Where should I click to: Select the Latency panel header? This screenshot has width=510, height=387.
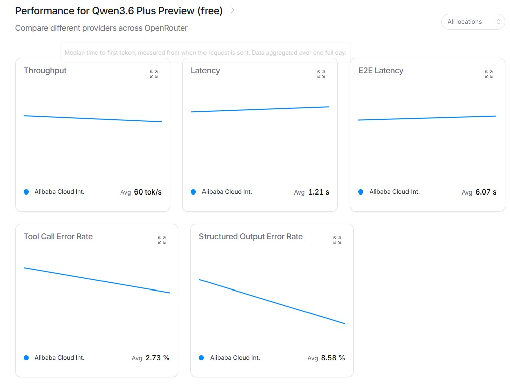pyautogui.click(x=205, y=70)
